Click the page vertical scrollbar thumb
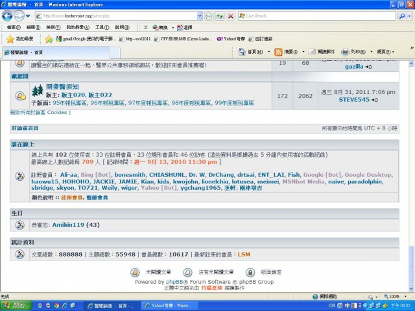 411,264
